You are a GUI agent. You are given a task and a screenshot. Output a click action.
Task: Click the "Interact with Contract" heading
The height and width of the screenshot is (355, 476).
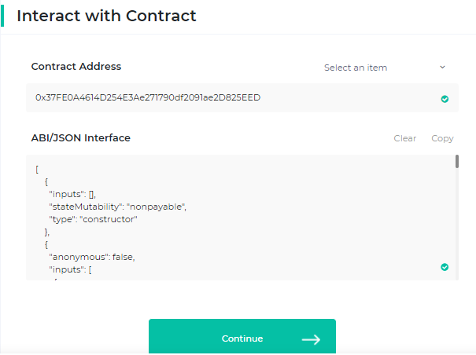tap(106, 16)
